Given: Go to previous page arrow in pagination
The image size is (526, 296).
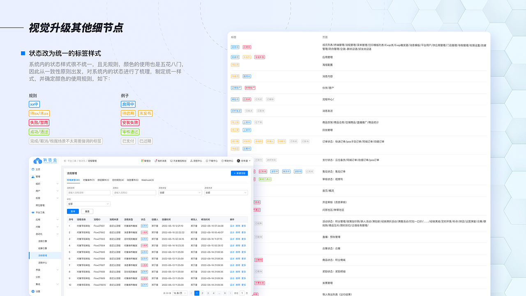Looking at the screenshot, I should 191,293.
